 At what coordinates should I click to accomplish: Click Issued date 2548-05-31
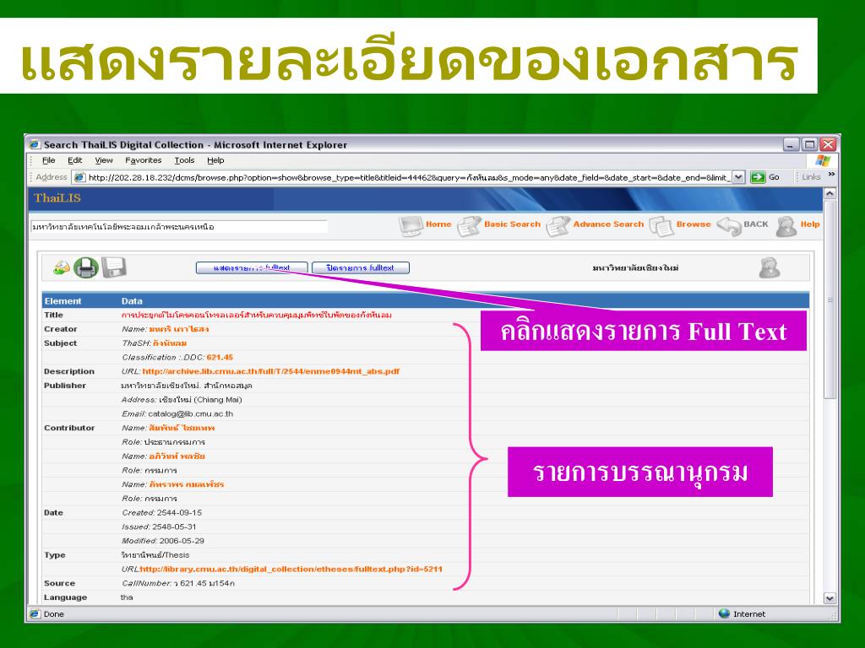(x=174, y=526)
